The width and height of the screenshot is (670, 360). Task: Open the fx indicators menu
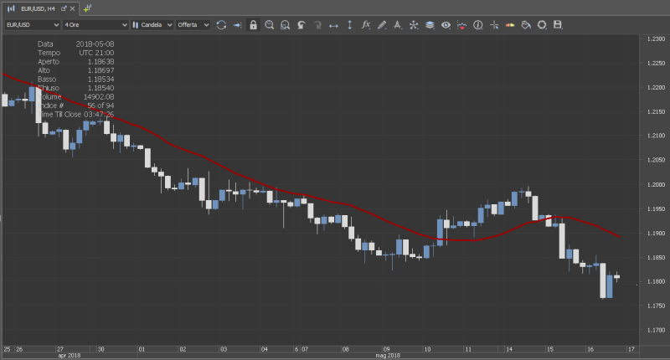click(365, 25)
